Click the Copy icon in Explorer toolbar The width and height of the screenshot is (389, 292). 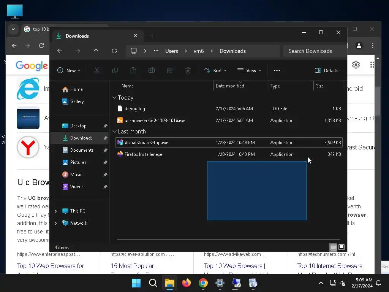(115, 70)
